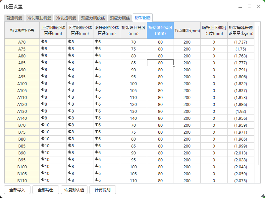Image resolution: width=265 pixels, height=198 pixels.
Task: Switch to 预应力钢绞线 tab
Action: click(93, 18)
